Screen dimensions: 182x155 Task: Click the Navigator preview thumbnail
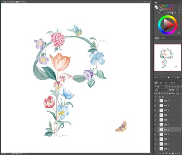pyautogui.click(x=167, y=58)
